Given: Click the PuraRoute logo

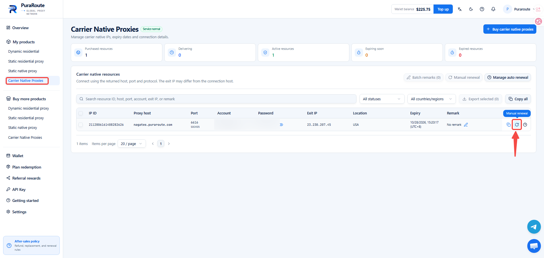Looking at the screenshot, I should pyautogui.click(x=27, y=9).
